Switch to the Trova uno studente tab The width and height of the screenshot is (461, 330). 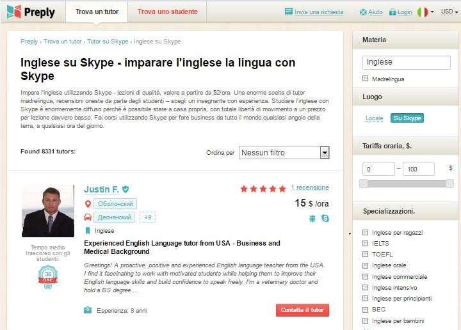click(x=167, y=12)
